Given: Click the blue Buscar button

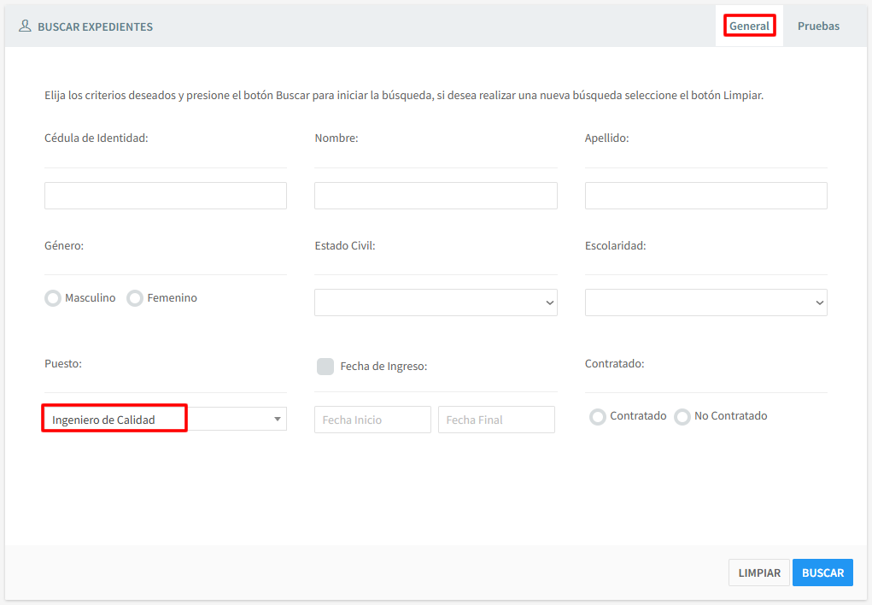Looking at the screenshot, I should pos(822,573).
